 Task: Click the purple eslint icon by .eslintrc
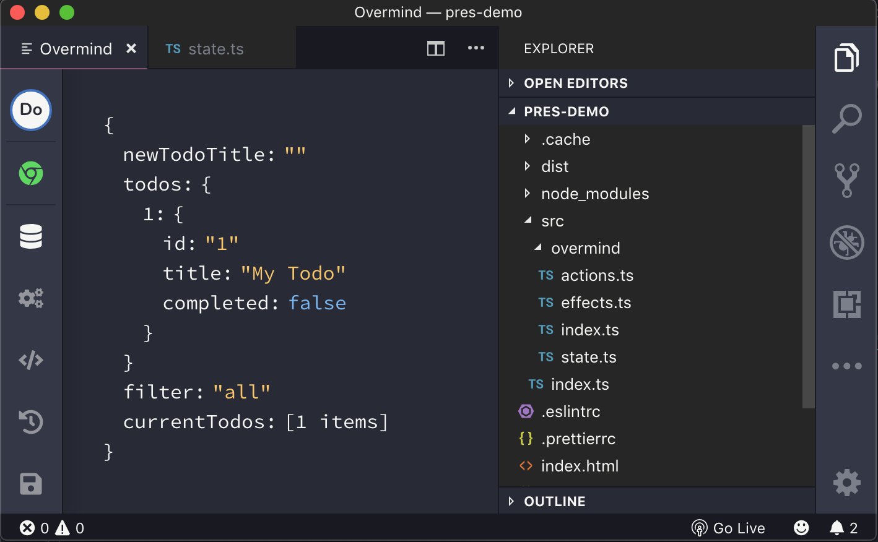(526, 411)
